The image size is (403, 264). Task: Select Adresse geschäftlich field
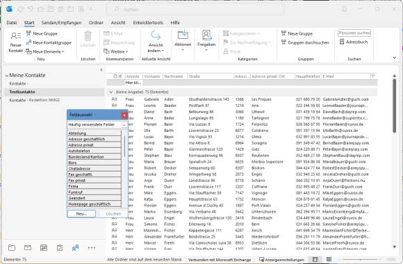point(94,139)
